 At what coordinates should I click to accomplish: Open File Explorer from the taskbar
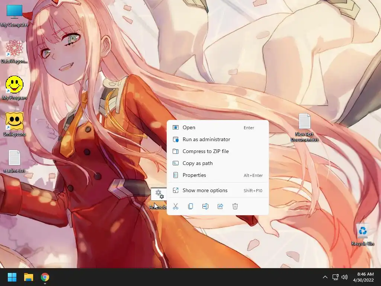(x=29, y=277)
